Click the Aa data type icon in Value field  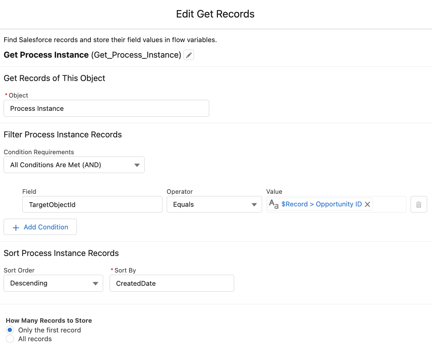(x=273, y=204)
